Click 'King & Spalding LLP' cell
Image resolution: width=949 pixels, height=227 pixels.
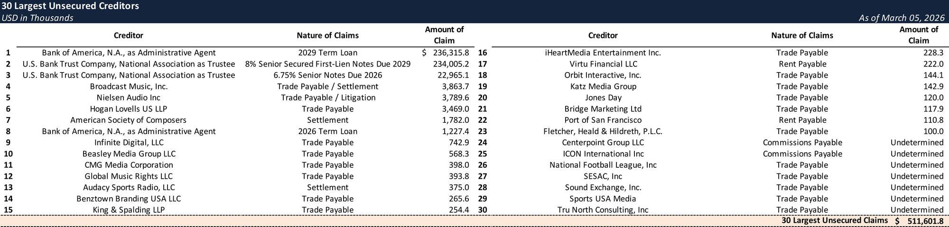coord(129,210)
